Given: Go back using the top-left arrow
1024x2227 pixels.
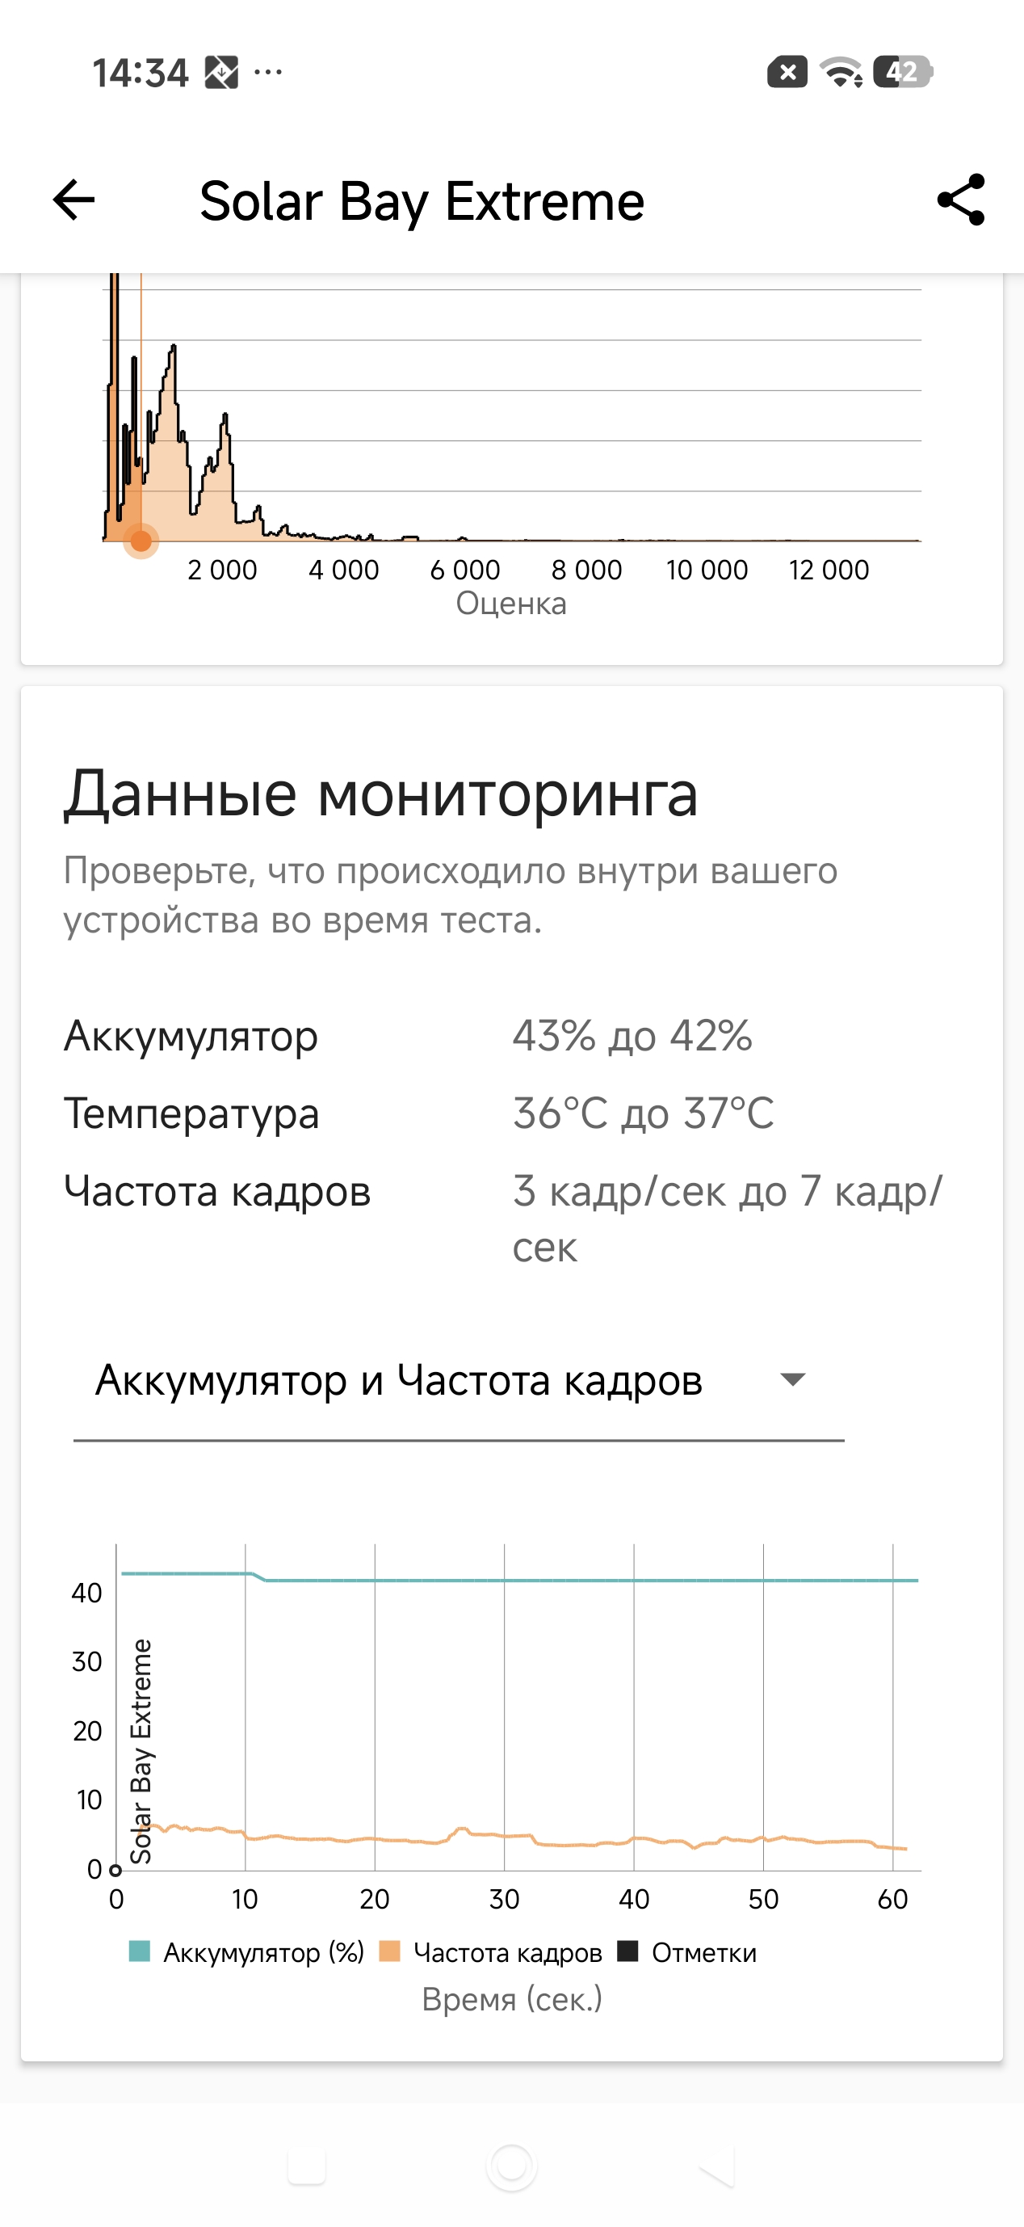Looking at the screenshot, I should point(73,200).
